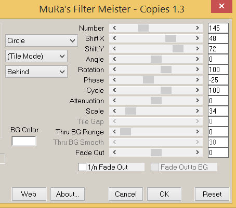Click the Web button

point(29,194)
